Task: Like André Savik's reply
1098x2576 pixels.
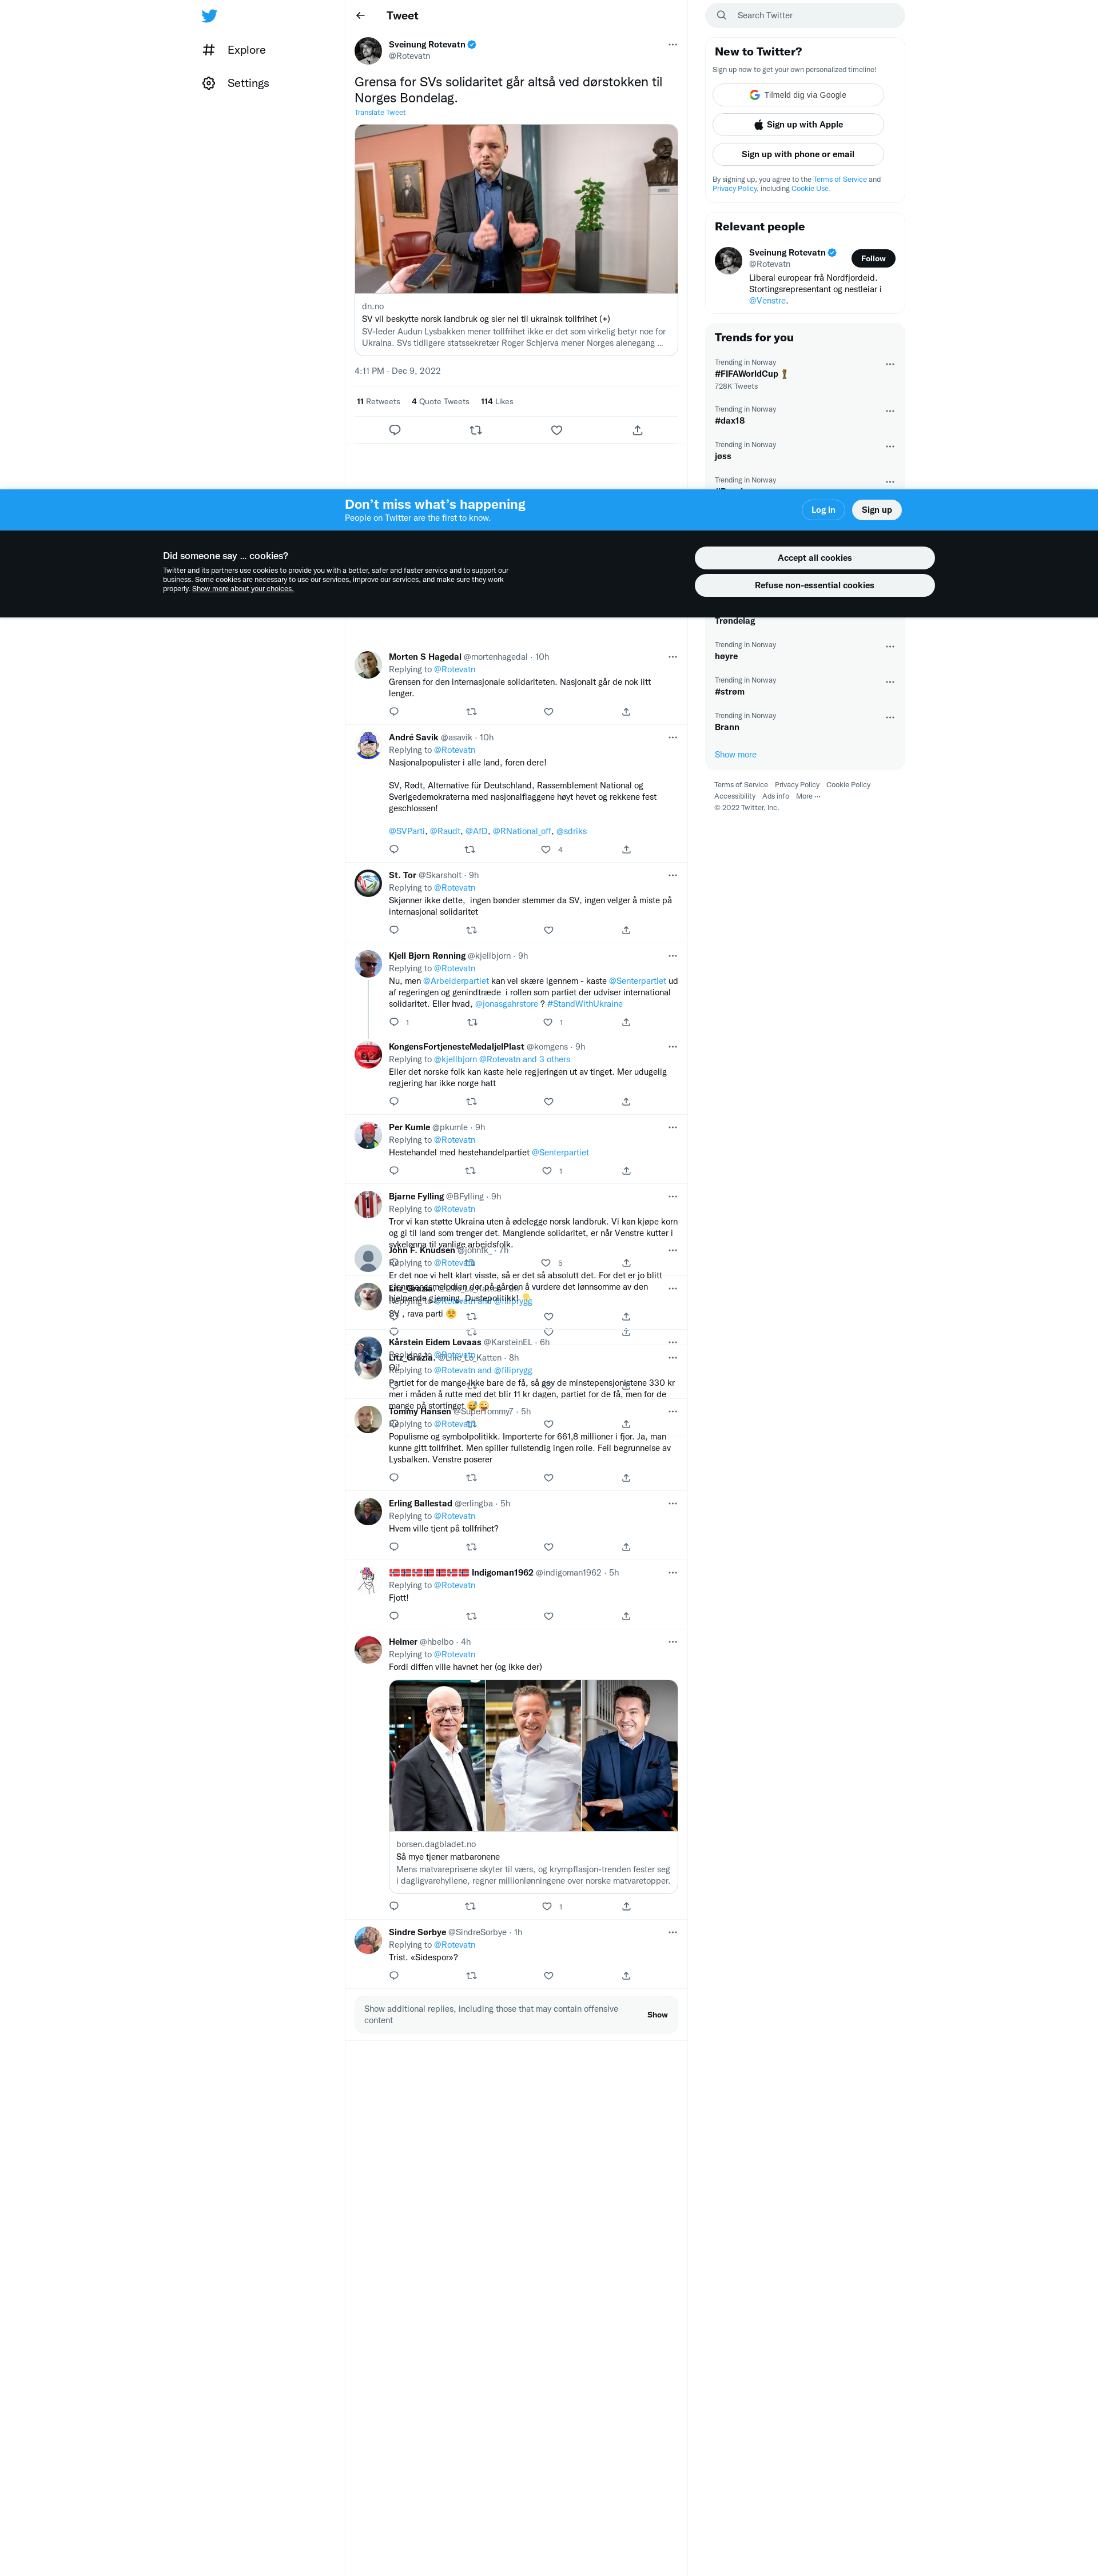Action: coord(546,850)
